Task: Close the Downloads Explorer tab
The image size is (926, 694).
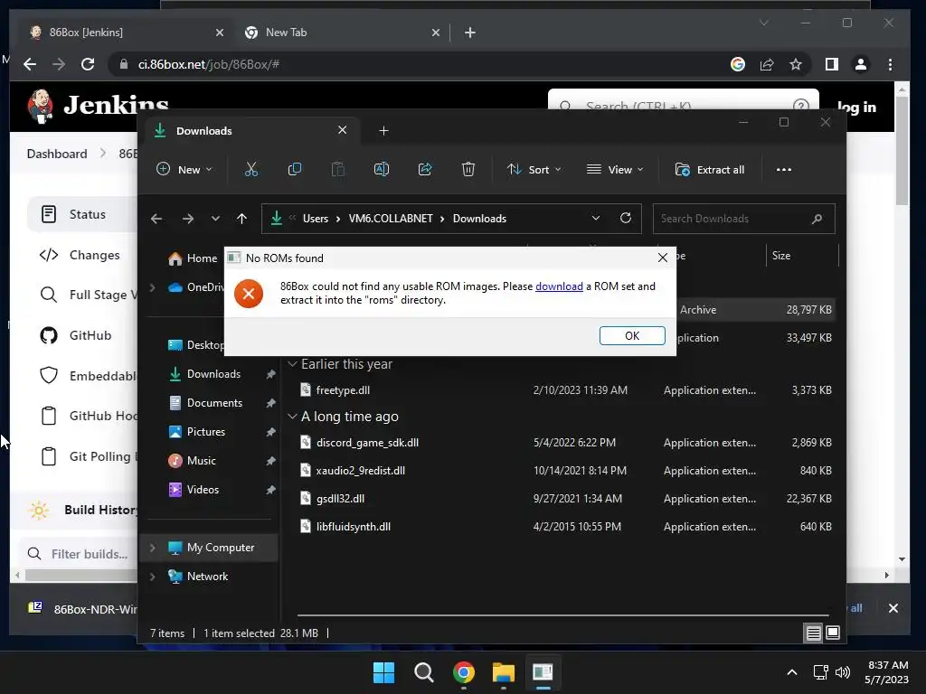Action: pyautogui.click(x=342, y=130)
